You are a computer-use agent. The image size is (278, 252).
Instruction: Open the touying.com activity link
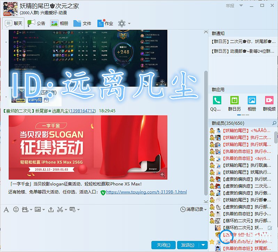click(x=146, y=192)
